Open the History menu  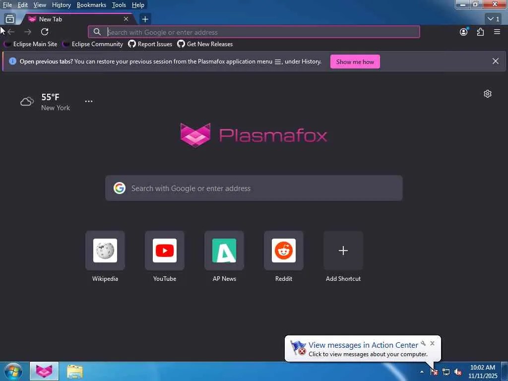(61, 5)
